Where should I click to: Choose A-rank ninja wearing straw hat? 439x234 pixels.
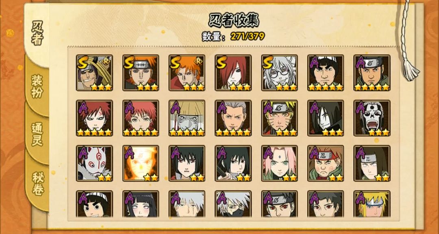(x=187, y=118)
